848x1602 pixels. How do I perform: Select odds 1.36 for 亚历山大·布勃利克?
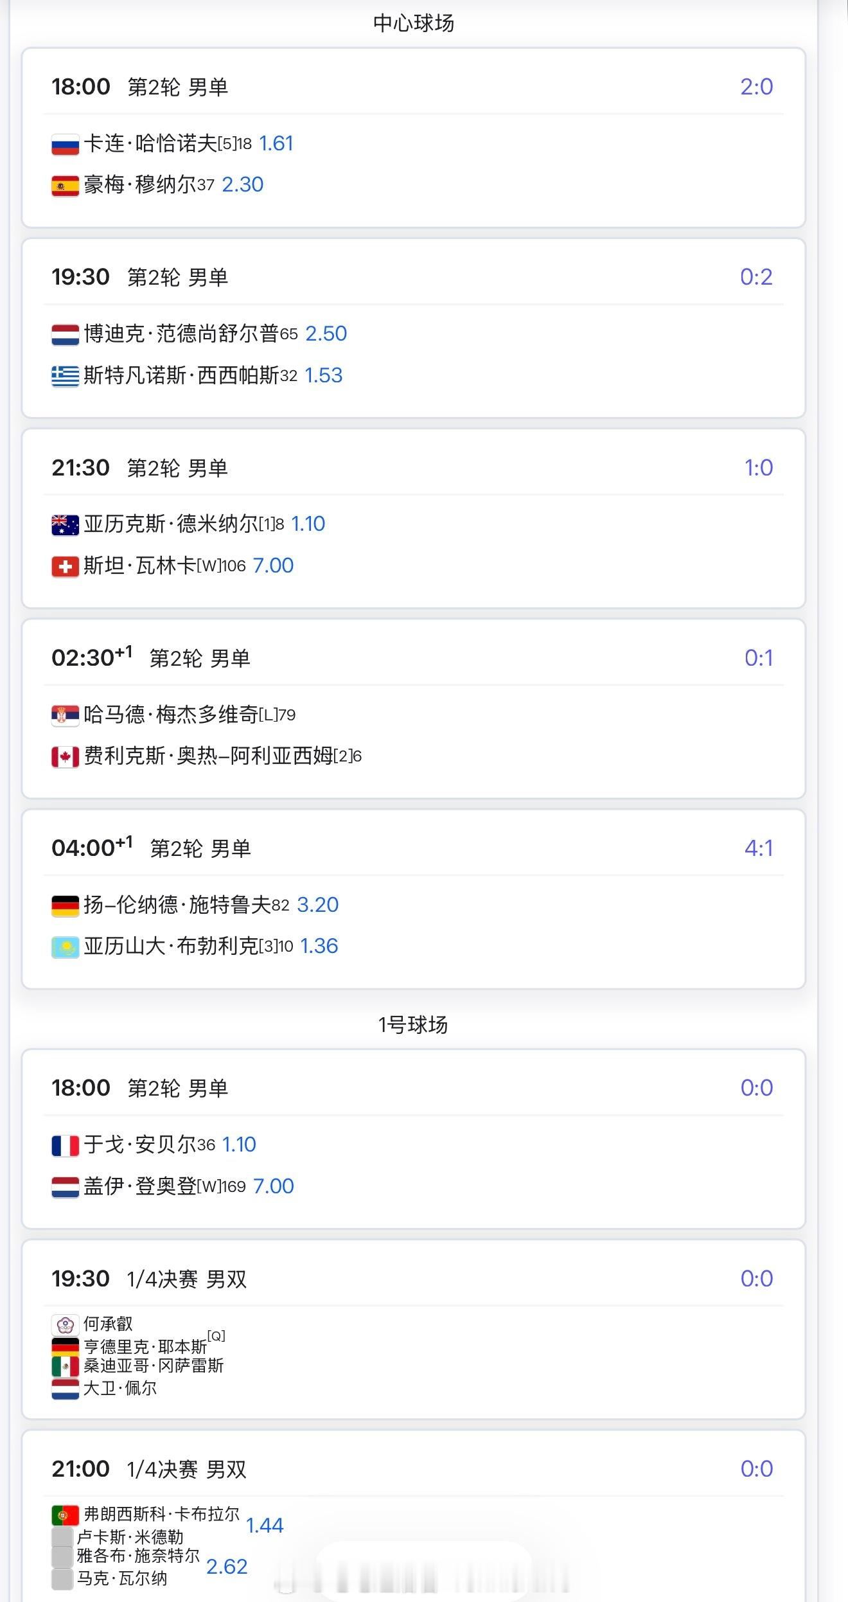[x=319, y=946]
